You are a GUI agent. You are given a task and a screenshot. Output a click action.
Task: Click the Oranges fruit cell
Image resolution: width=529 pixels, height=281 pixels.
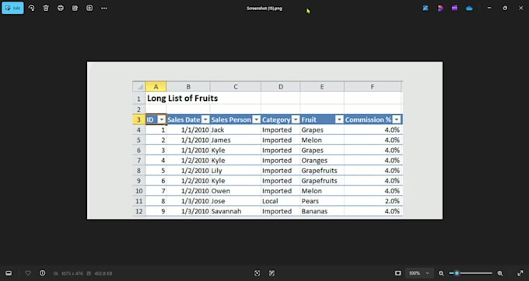click(322, 161)
